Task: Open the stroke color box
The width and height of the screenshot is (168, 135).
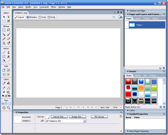Action: pyautogui.click(x=8, y=88)
